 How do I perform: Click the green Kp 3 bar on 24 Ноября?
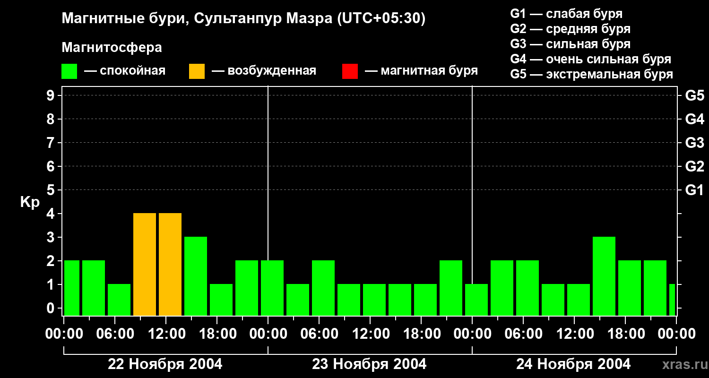[604, 276]
